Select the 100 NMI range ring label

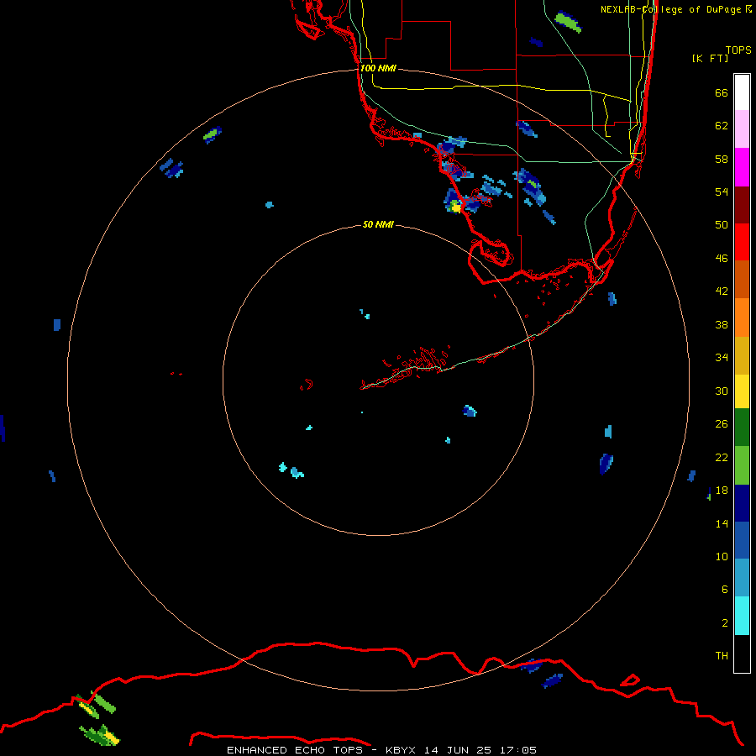tap(378, 68)
